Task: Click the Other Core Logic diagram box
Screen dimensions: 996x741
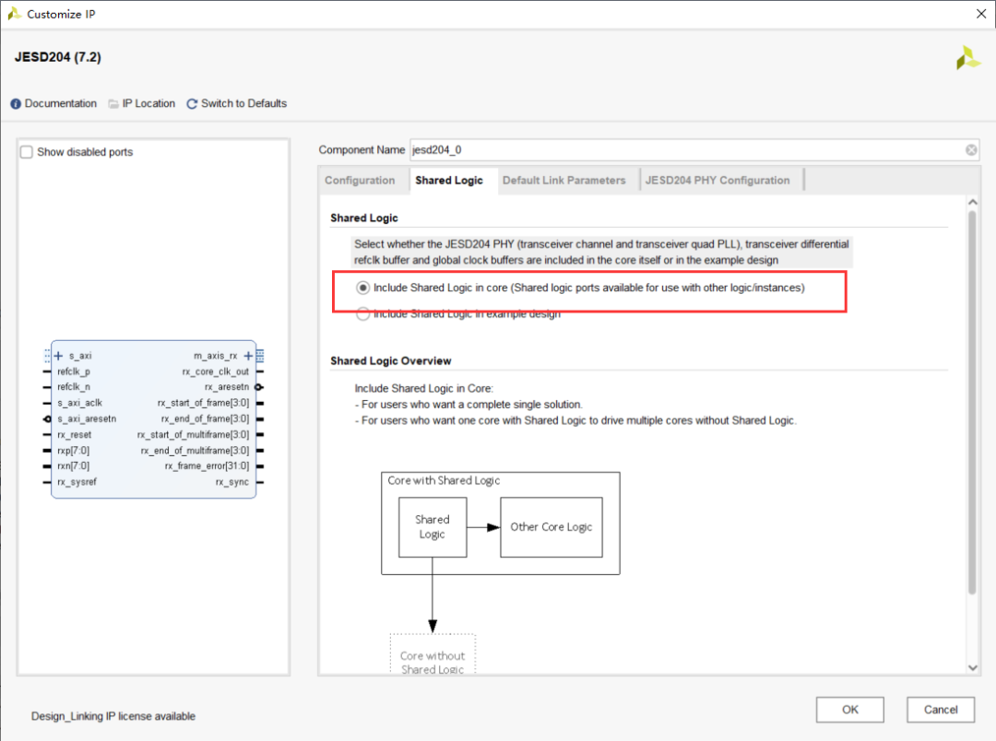Action: point(551,527)
